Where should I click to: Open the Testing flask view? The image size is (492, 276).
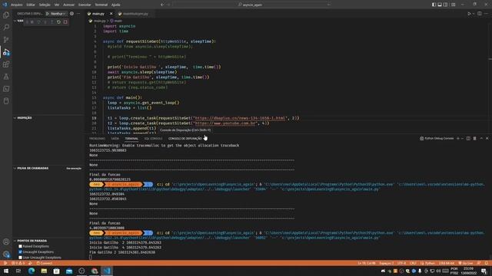point(6,77)
